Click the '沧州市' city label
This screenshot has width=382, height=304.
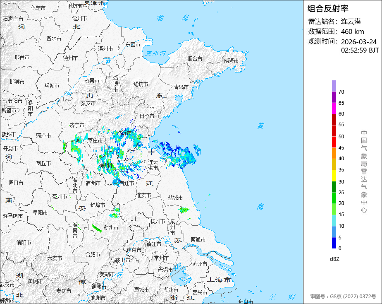pyautogui.click(x=79, y=18)
